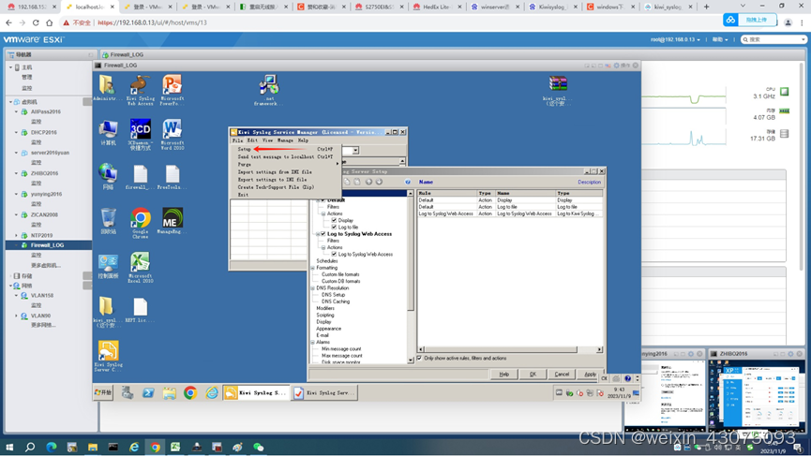Screen dimensions: 811x456
Task: Select DNS Caching in Setup tree
Action: [336, 302]
